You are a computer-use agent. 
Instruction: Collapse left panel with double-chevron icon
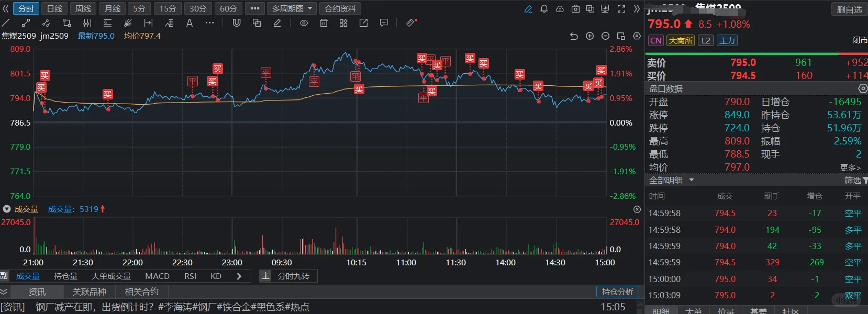[x=6, y=9]
